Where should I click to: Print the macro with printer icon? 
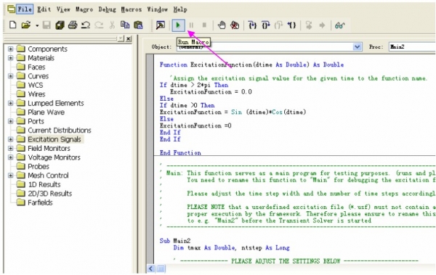coord(73,25)
